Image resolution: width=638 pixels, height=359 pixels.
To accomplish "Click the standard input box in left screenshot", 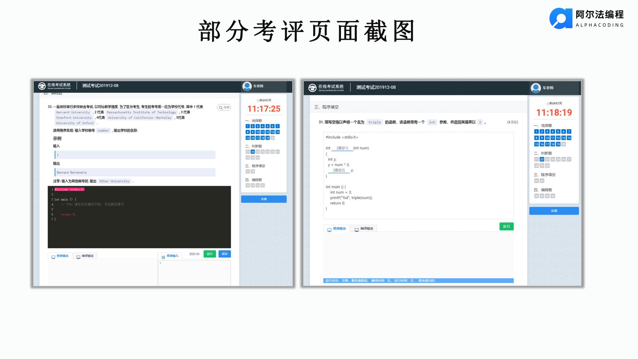I will pyautogui.click(x=194, y=273).
